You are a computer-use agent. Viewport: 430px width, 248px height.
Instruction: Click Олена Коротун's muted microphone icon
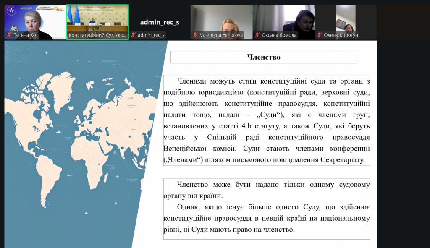click(x=319, y=35)
